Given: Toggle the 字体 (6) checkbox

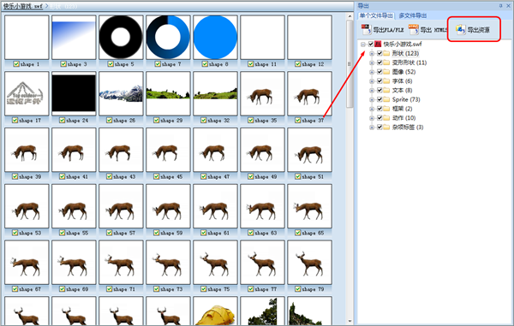Looking at the screenshot, I should coord(380,80).
